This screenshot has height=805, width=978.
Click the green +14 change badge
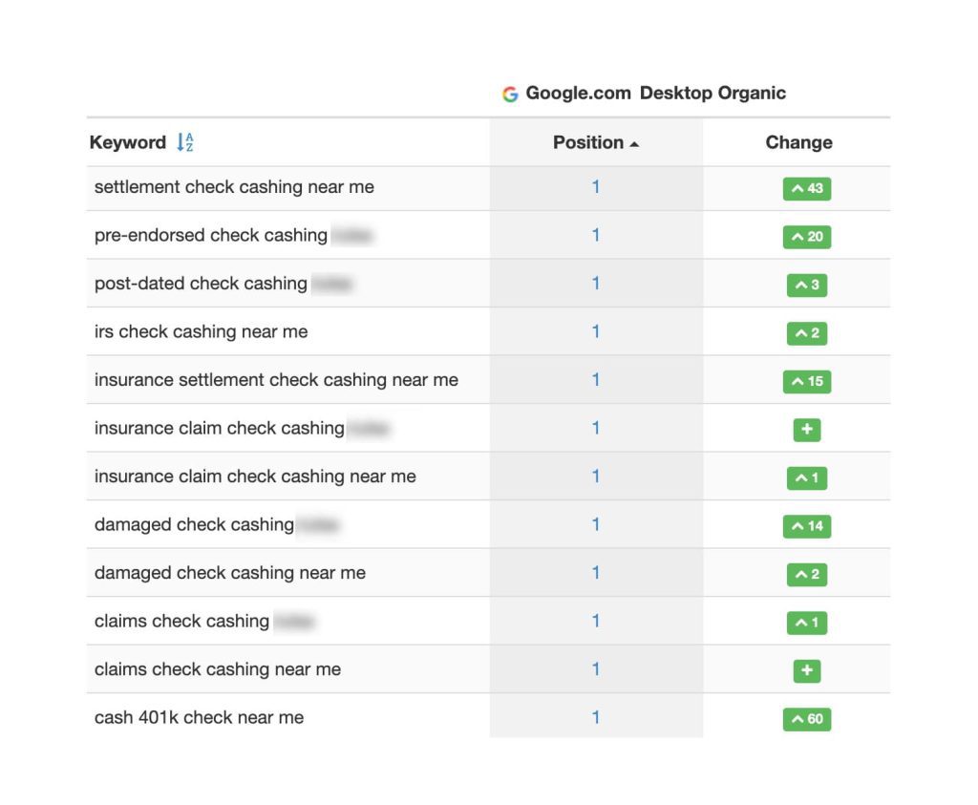pyautogui.click(x=807, y=526)
